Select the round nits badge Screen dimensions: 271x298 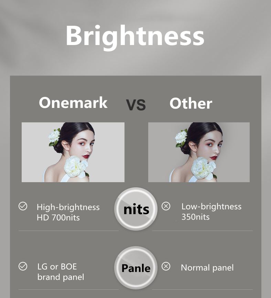click(x=136, y=209)
